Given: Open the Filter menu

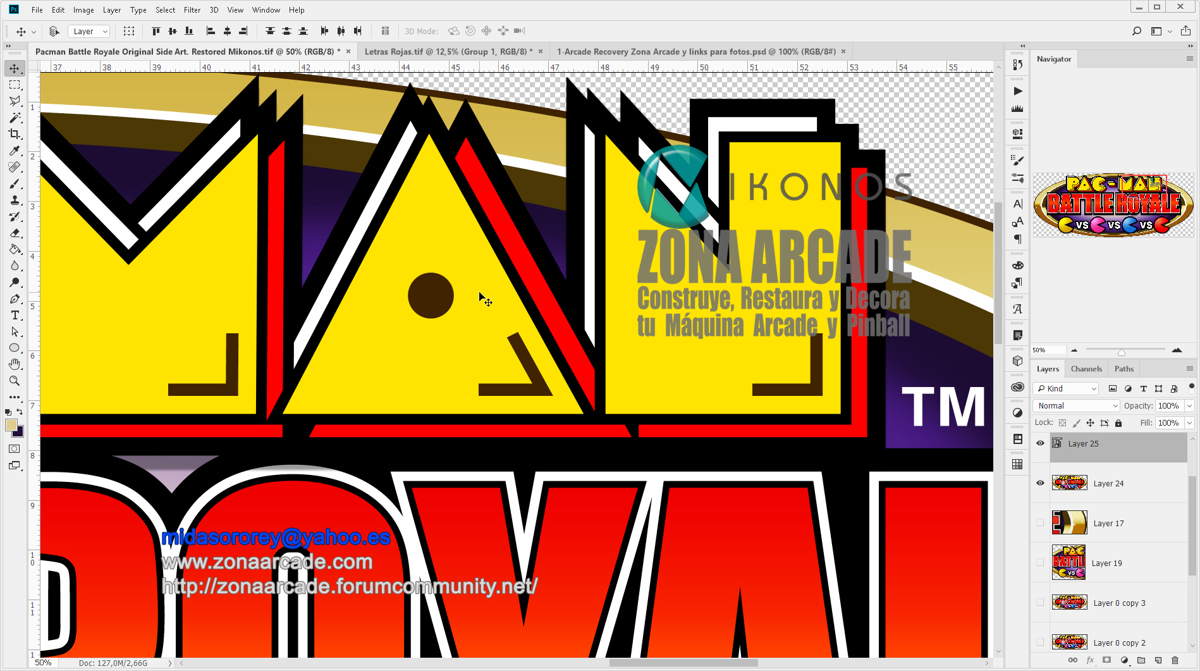Looking at the screenshot, I should 192,9.
